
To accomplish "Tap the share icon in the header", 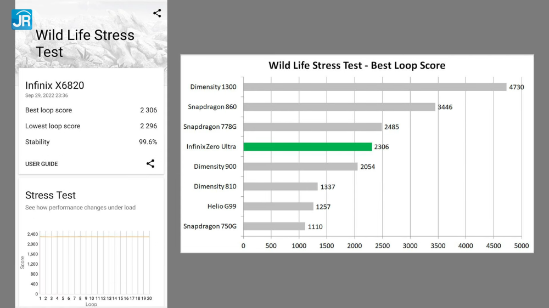I will pyautogui.click(x=157, y=13).
